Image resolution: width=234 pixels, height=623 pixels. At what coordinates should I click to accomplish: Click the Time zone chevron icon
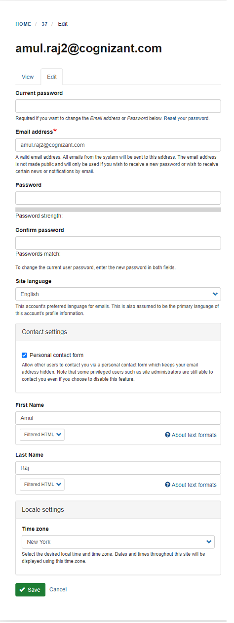tap(209, 542)
